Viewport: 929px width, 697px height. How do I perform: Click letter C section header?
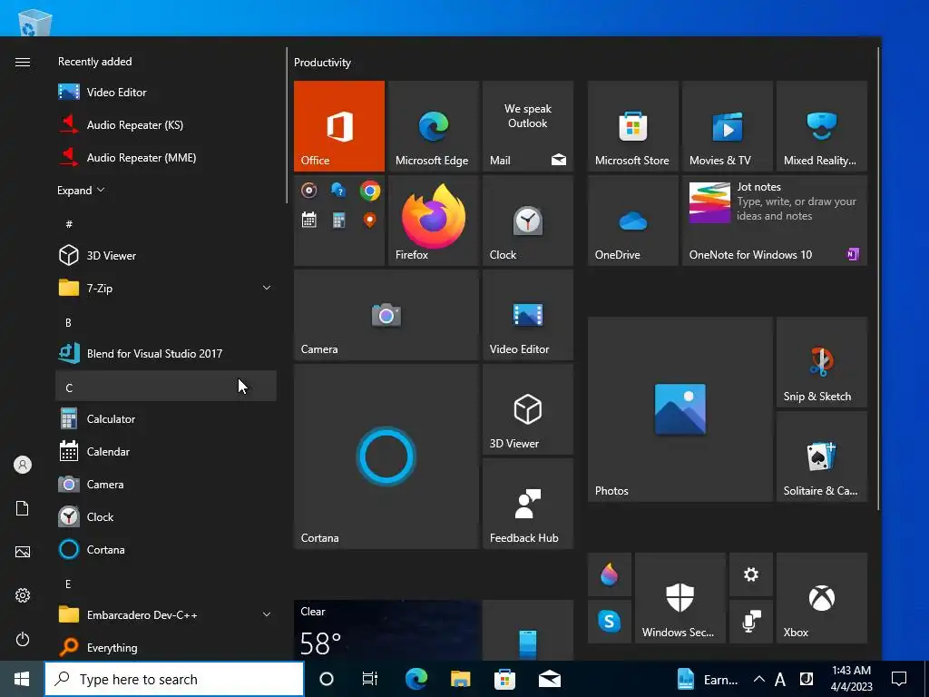[166, 386]
